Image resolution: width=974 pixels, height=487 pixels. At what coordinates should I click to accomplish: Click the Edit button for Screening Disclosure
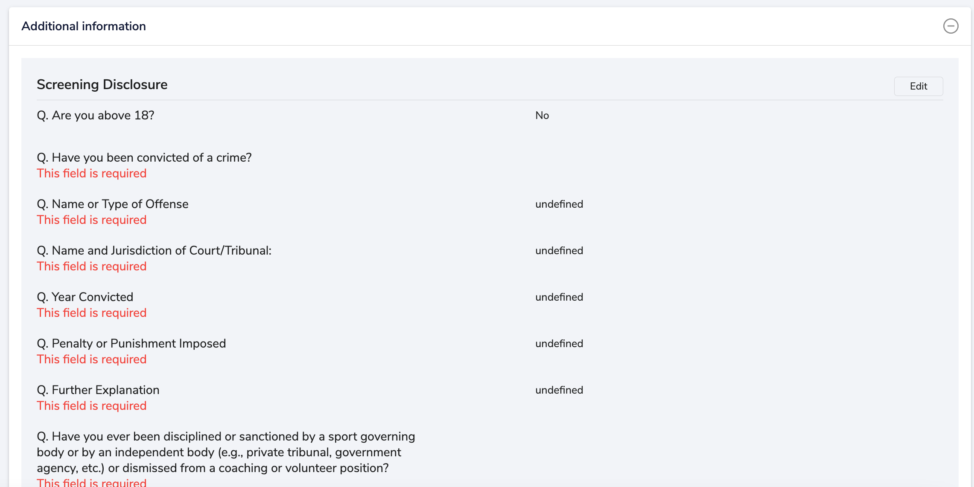(918, 86)
